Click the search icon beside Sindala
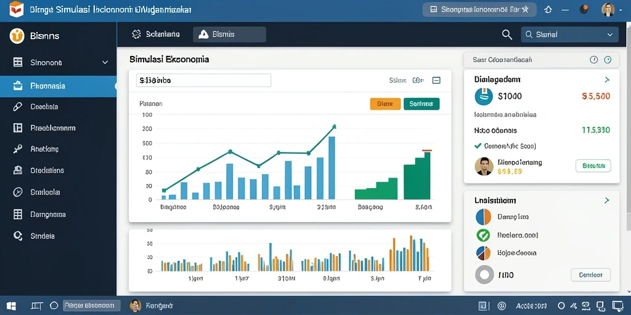Viewport: 631px width, 315px height. click(18, 236)
